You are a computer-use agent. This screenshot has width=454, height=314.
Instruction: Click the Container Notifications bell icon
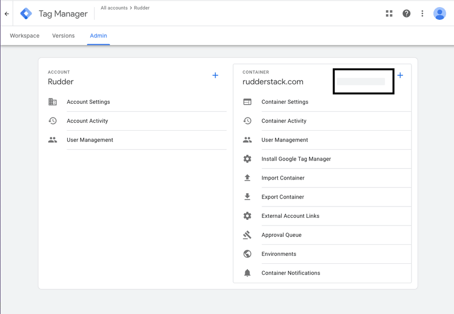pyautogui.click(x=247, y=273)
